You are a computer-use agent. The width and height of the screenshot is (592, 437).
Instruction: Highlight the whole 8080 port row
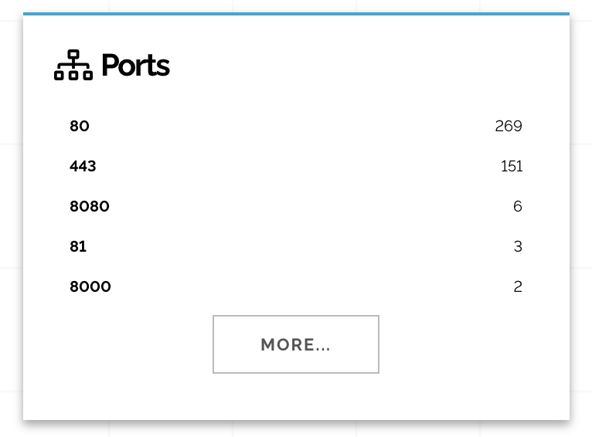(296, 206)
